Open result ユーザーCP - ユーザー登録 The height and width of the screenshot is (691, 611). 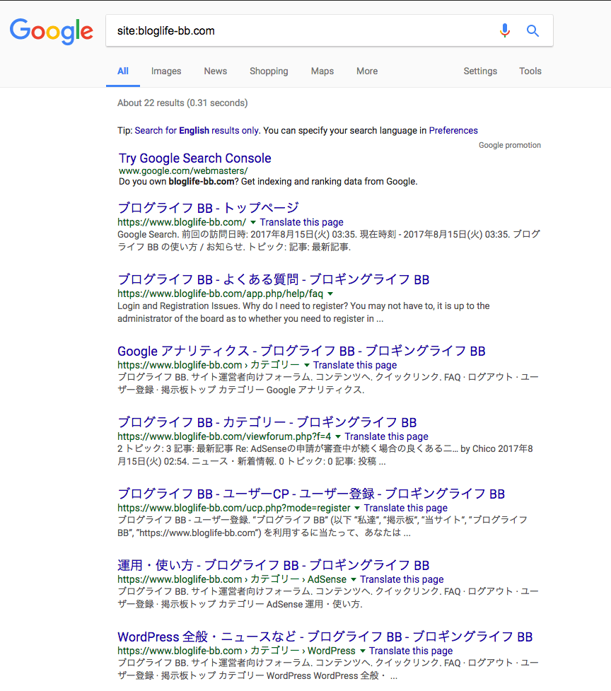click(x=311, y=494)
